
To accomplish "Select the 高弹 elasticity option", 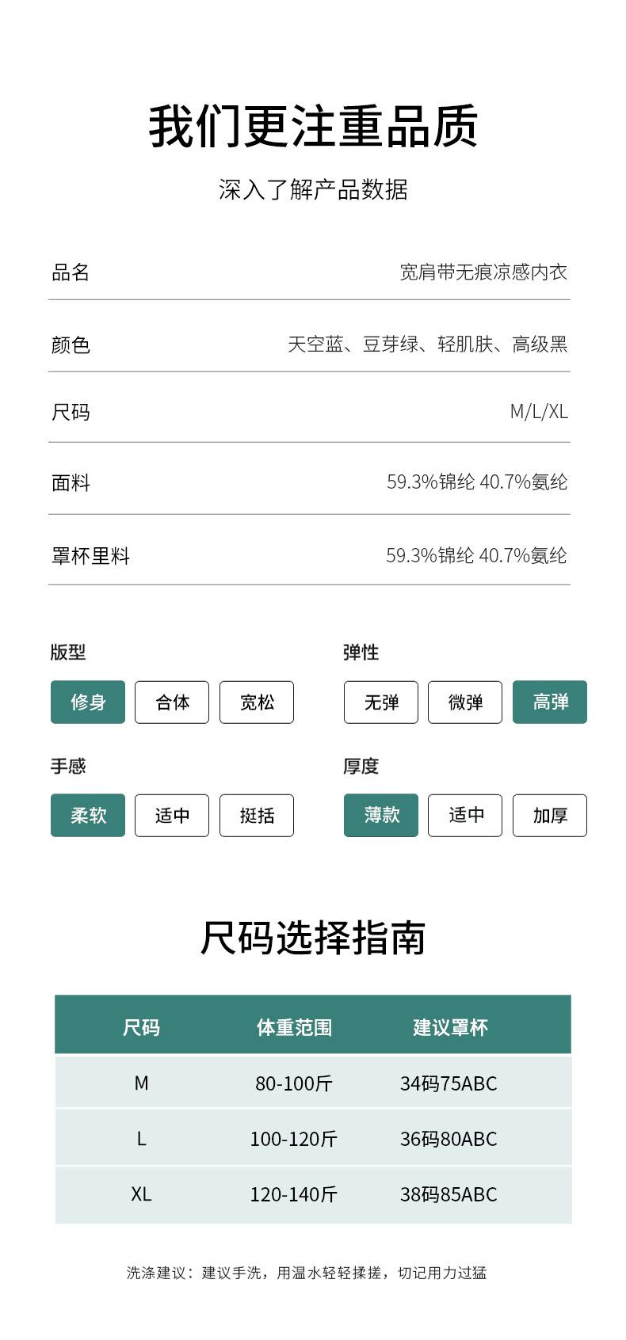I will tap(550, 702).
